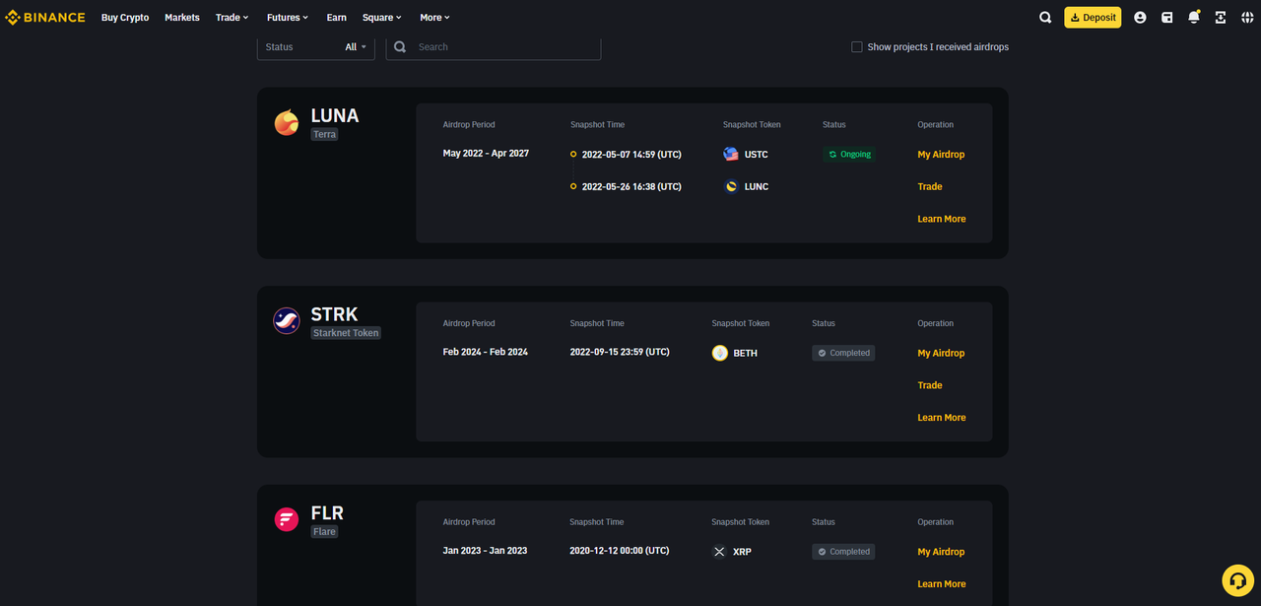Image resolution: width=1261 pixels, height=606 pixels.
Task: Expand the More menu
Action: (434, 18)
